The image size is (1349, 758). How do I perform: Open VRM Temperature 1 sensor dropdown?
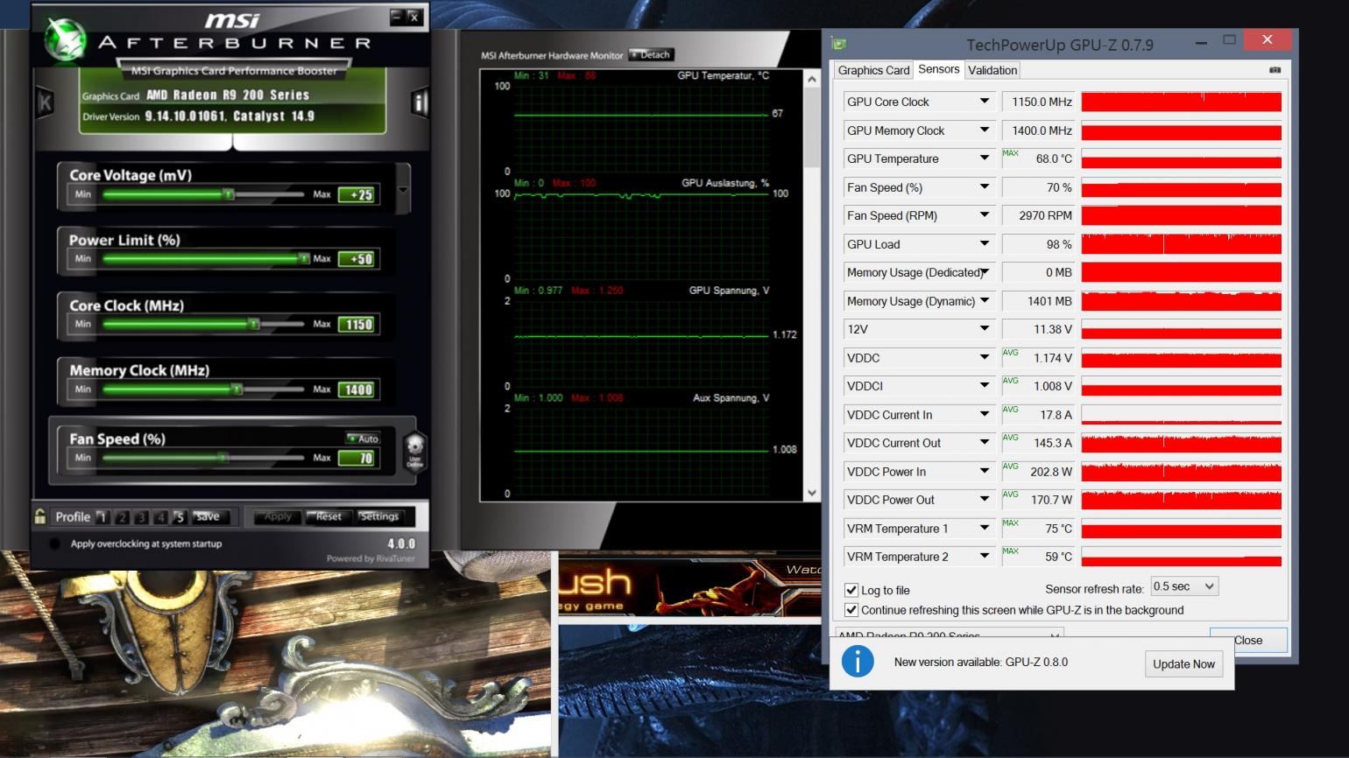(985, 529)
